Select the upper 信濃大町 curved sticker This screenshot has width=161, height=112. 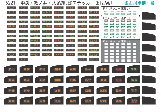(x=57, y=69)
